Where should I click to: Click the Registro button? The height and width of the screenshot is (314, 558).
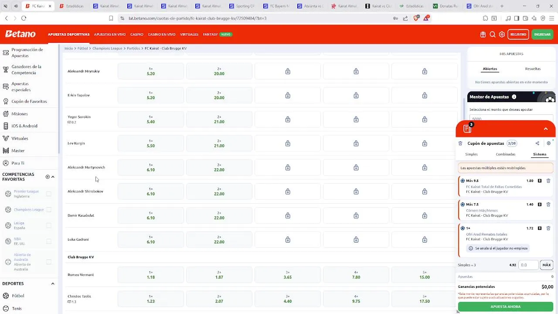(x=518, y=34)
